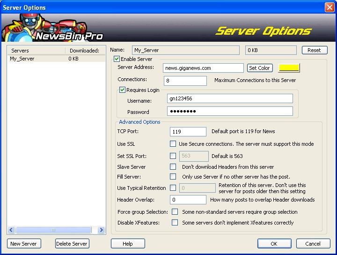The height and width of the screenshot is (255, 337).
Task: Click the Server Address field
Action: click(x=203, y=68)
